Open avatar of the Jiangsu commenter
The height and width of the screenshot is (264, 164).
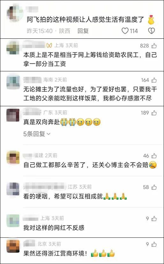pyautogui.click(x=13, y=189)
